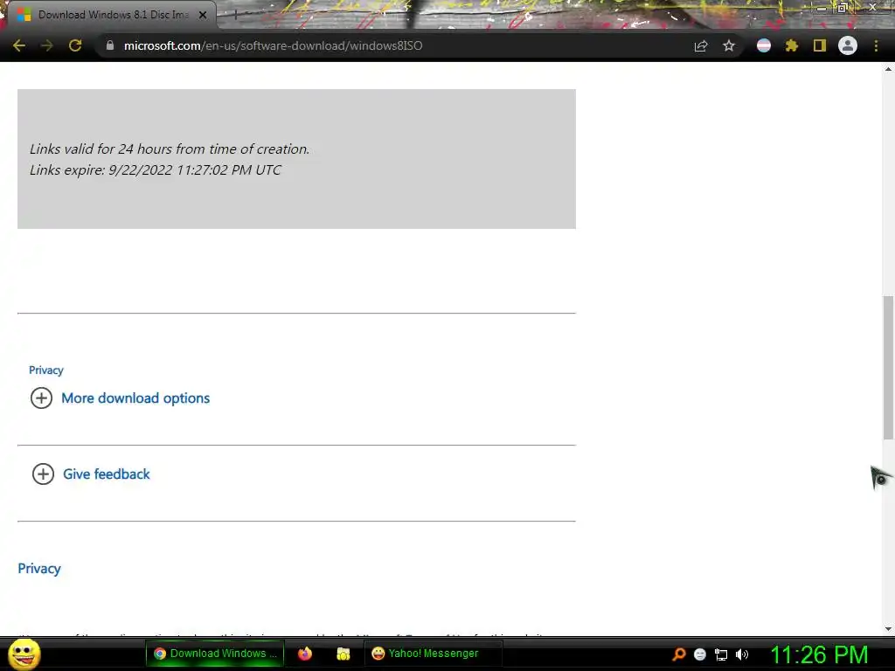This screenshot has height=671, width=895.
Task: Click the small Privacy link above More download options
Action: point(46,370)
